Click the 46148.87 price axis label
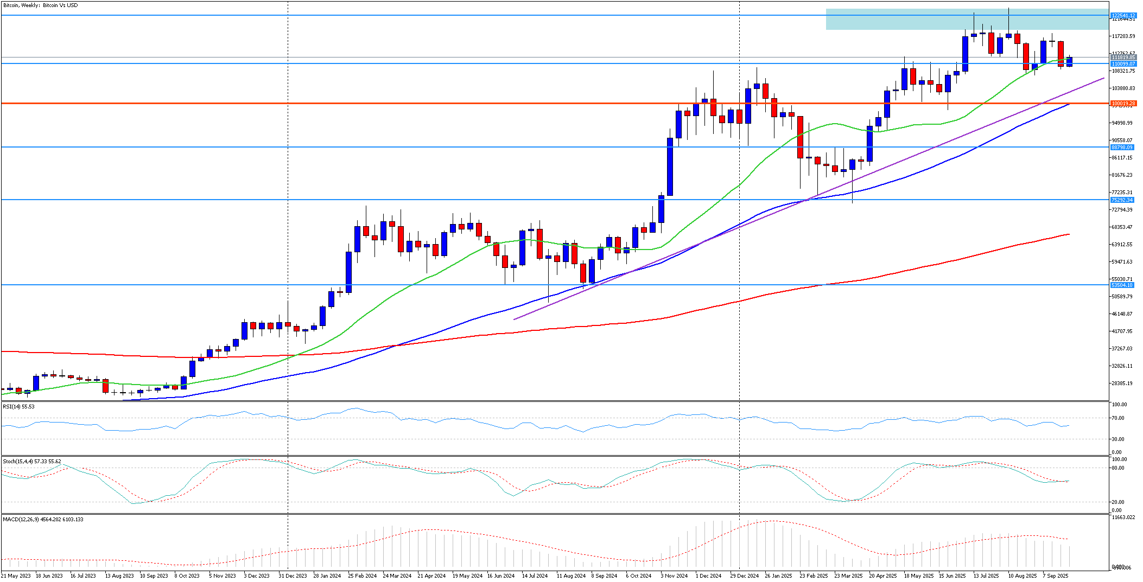Image resolution: width=1143 pixels, height=582 pixels. pos(1122,314)
